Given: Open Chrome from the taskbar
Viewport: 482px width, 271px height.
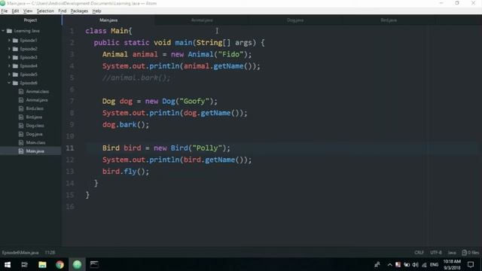Looking at the screenshot, I should point(59,264).
